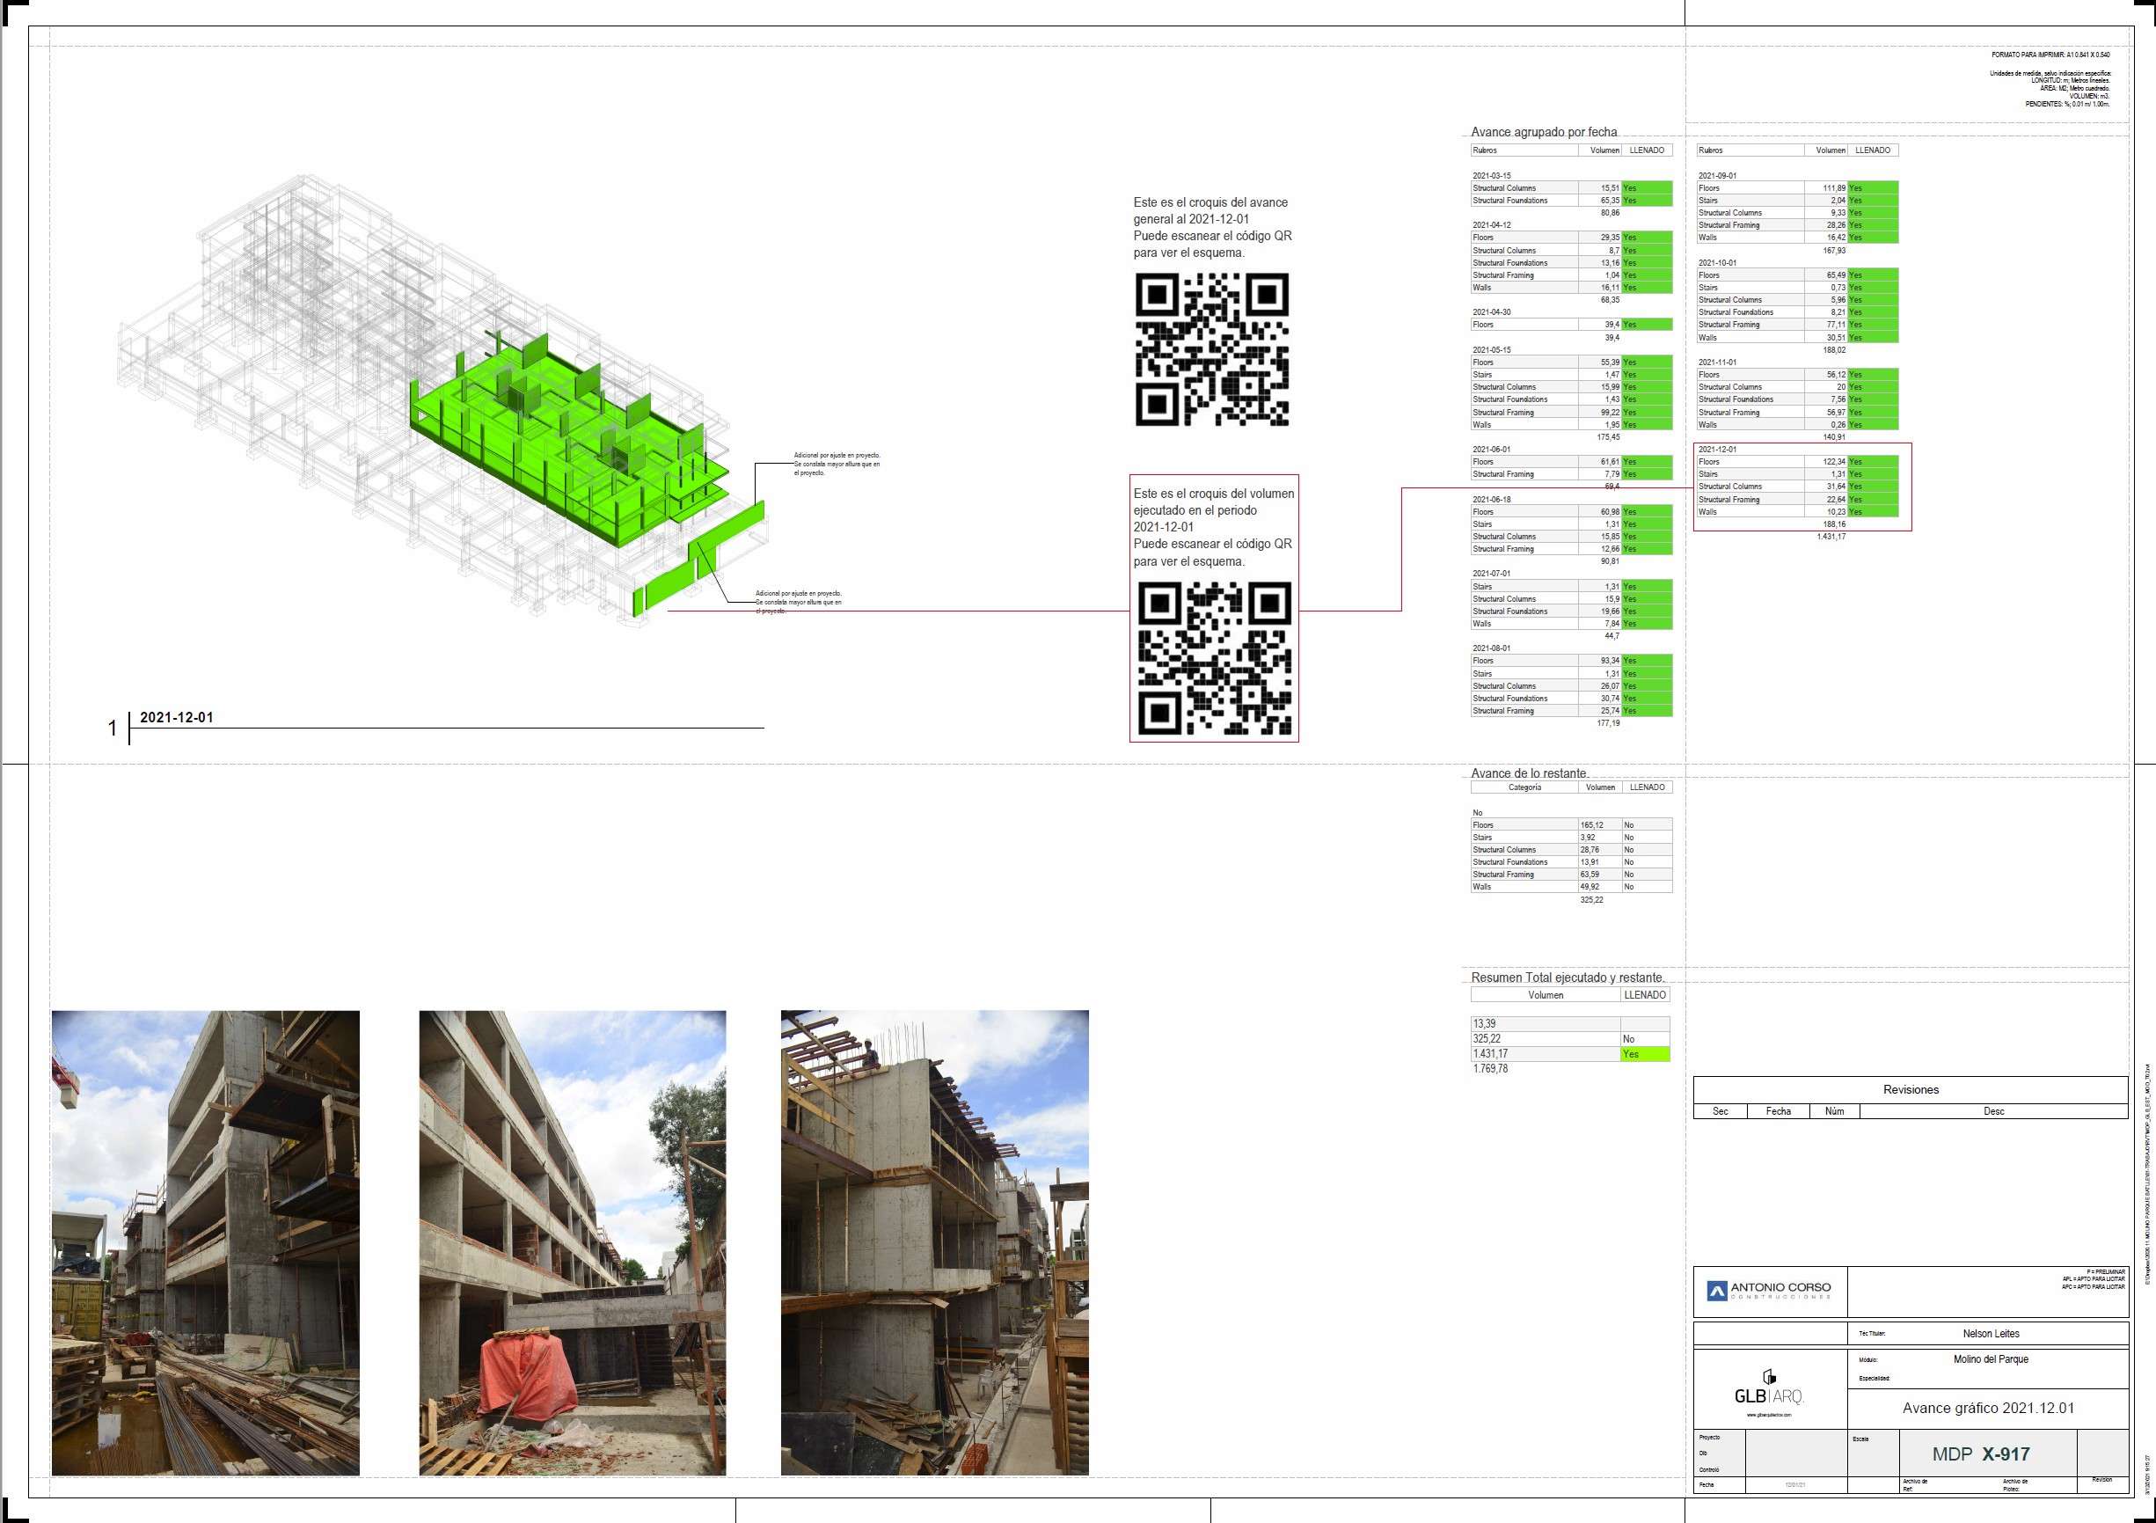Click the 2021-12-01 period volume QR code
Viewport: 2156px width, 1523px height.
[1214, 658]
